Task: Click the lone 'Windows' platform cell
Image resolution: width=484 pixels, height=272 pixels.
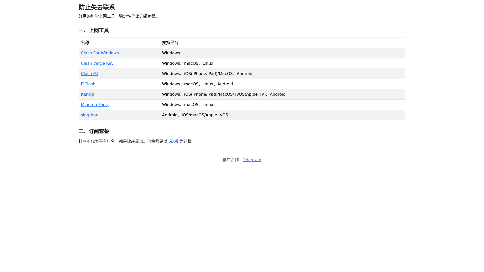Action: [x=283, y=53]
